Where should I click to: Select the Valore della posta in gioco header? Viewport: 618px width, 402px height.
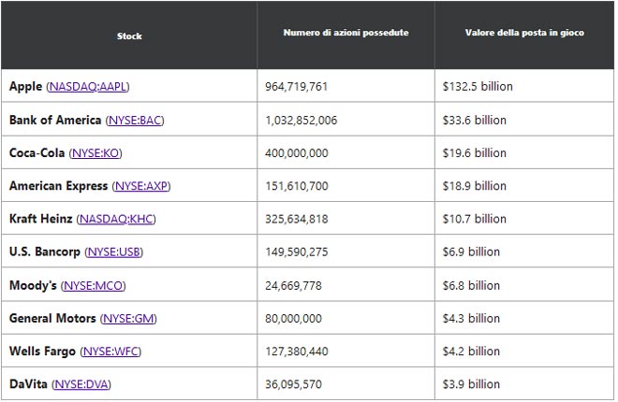click(x=523, y=34)
